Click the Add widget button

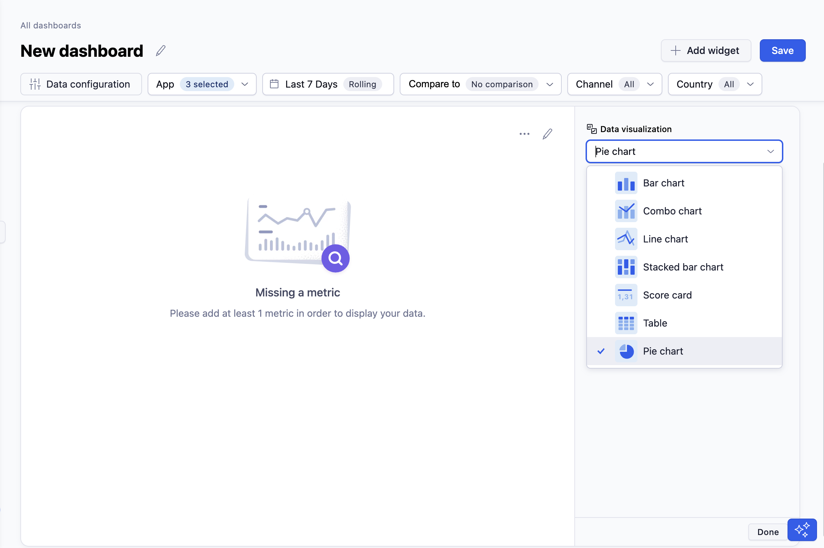click(705, 50)
